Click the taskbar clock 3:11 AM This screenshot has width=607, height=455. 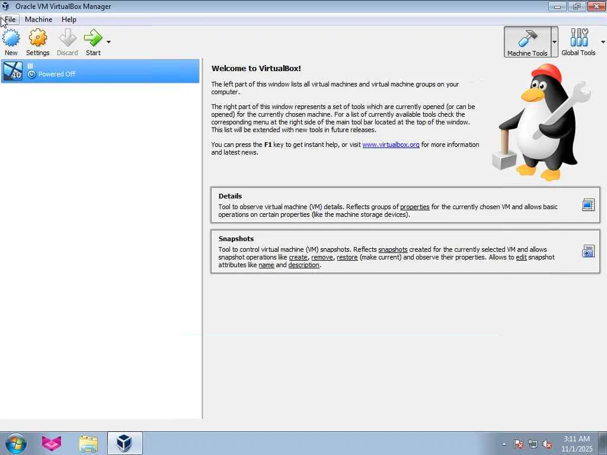click(x=576, y=439)
